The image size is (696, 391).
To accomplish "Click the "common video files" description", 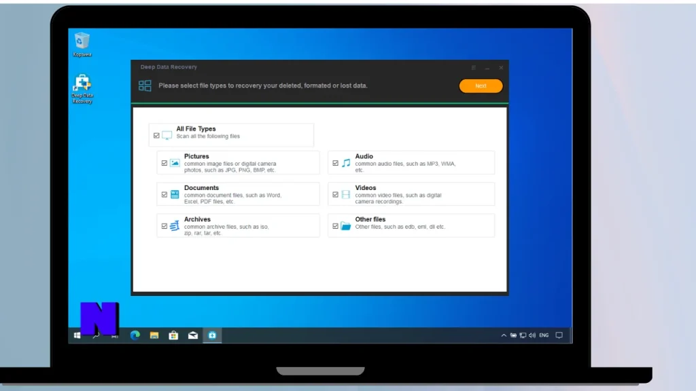I will click(398, 198).
